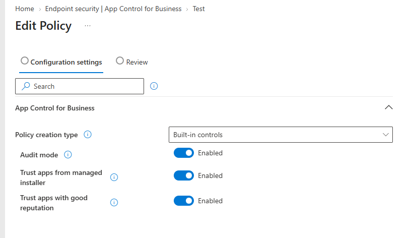Click Trust apps with good reputation label
This screenshot has width=413, height=238.
coord(54,203)
